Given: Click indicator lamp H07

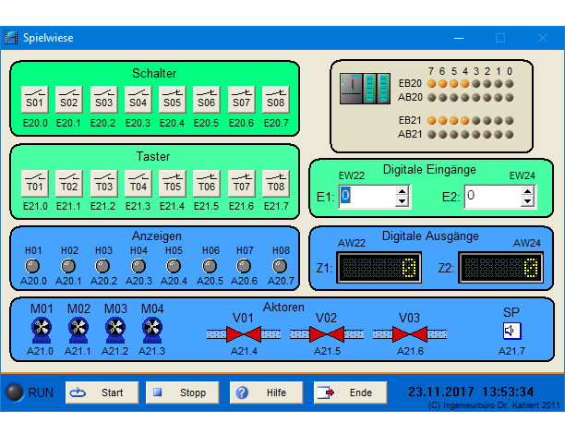Looking at the screenshot, I should (x=244, y=266).
